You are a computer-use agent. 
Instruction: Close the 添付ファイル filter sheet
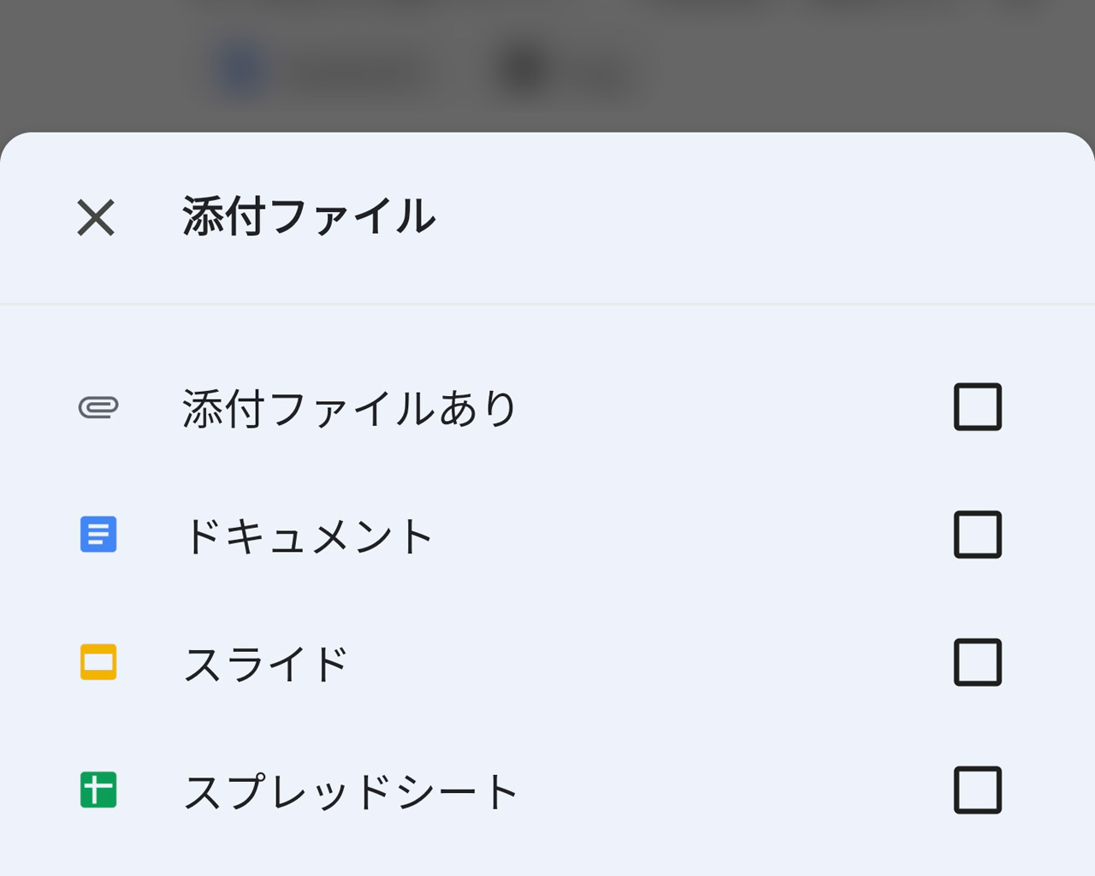[96, 217]
